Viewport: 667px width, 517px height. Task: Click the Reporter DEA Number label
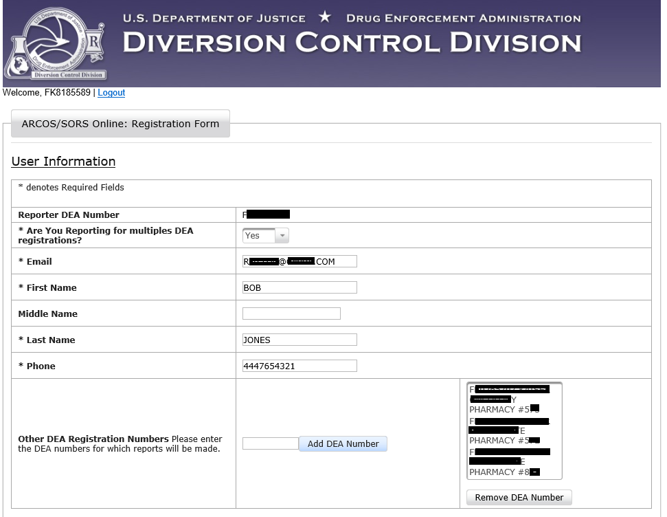point(69,214)
